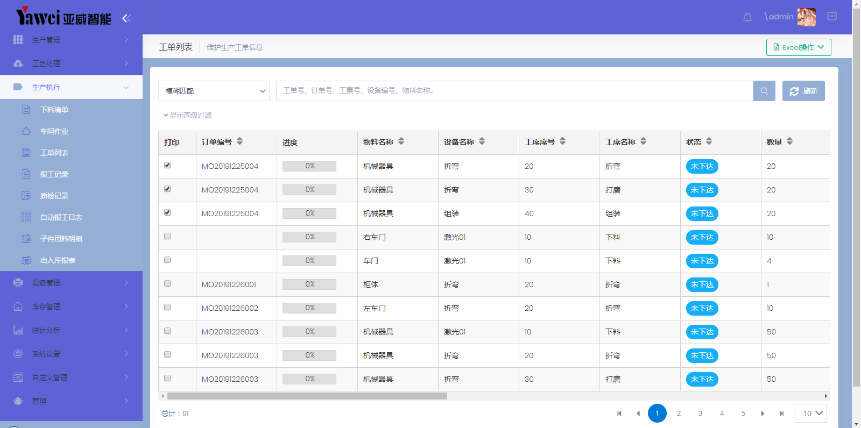Click the 刷新 refresh button
This screenshot has width=861, height=428.
(x=803, y=91)
